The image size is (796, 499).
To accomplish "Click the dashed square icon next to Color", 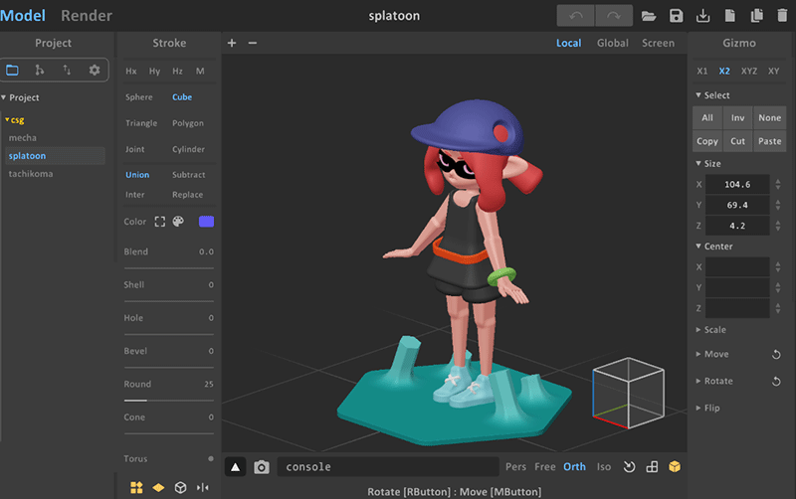I will 160,222.
